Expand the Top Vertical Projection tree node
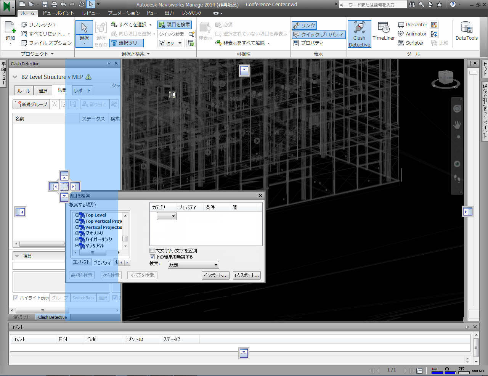 point(77,221)
